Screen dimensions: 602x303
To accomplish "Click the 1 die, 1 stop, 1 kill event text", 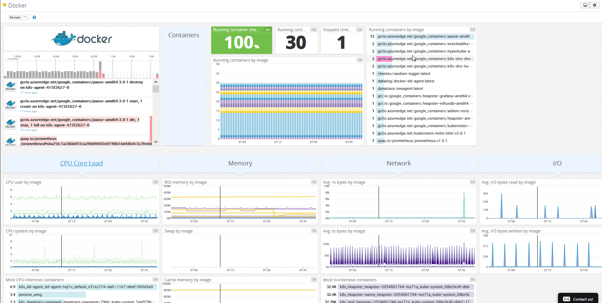I will coord(80,122).
